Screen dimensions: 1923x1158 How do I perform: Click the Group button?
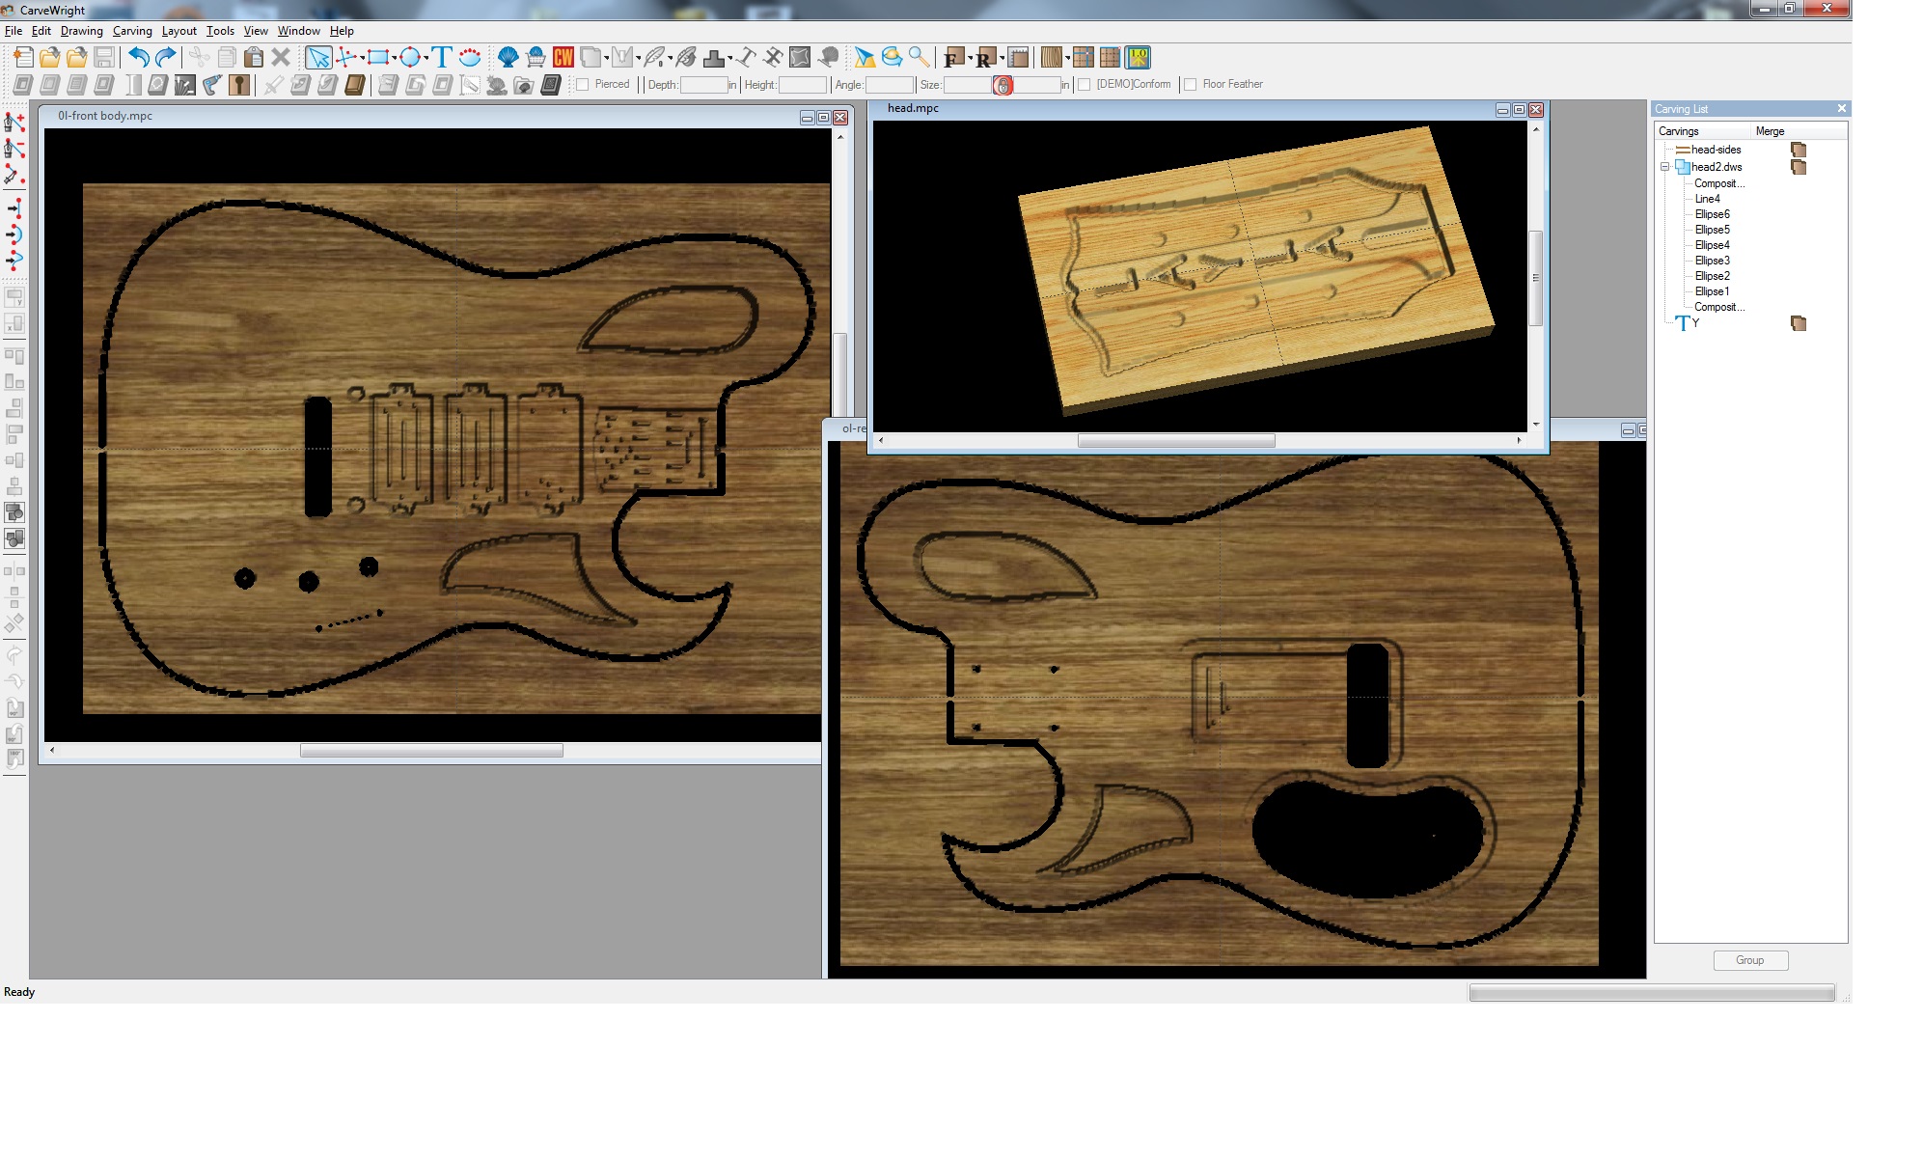click(1749, 960)
